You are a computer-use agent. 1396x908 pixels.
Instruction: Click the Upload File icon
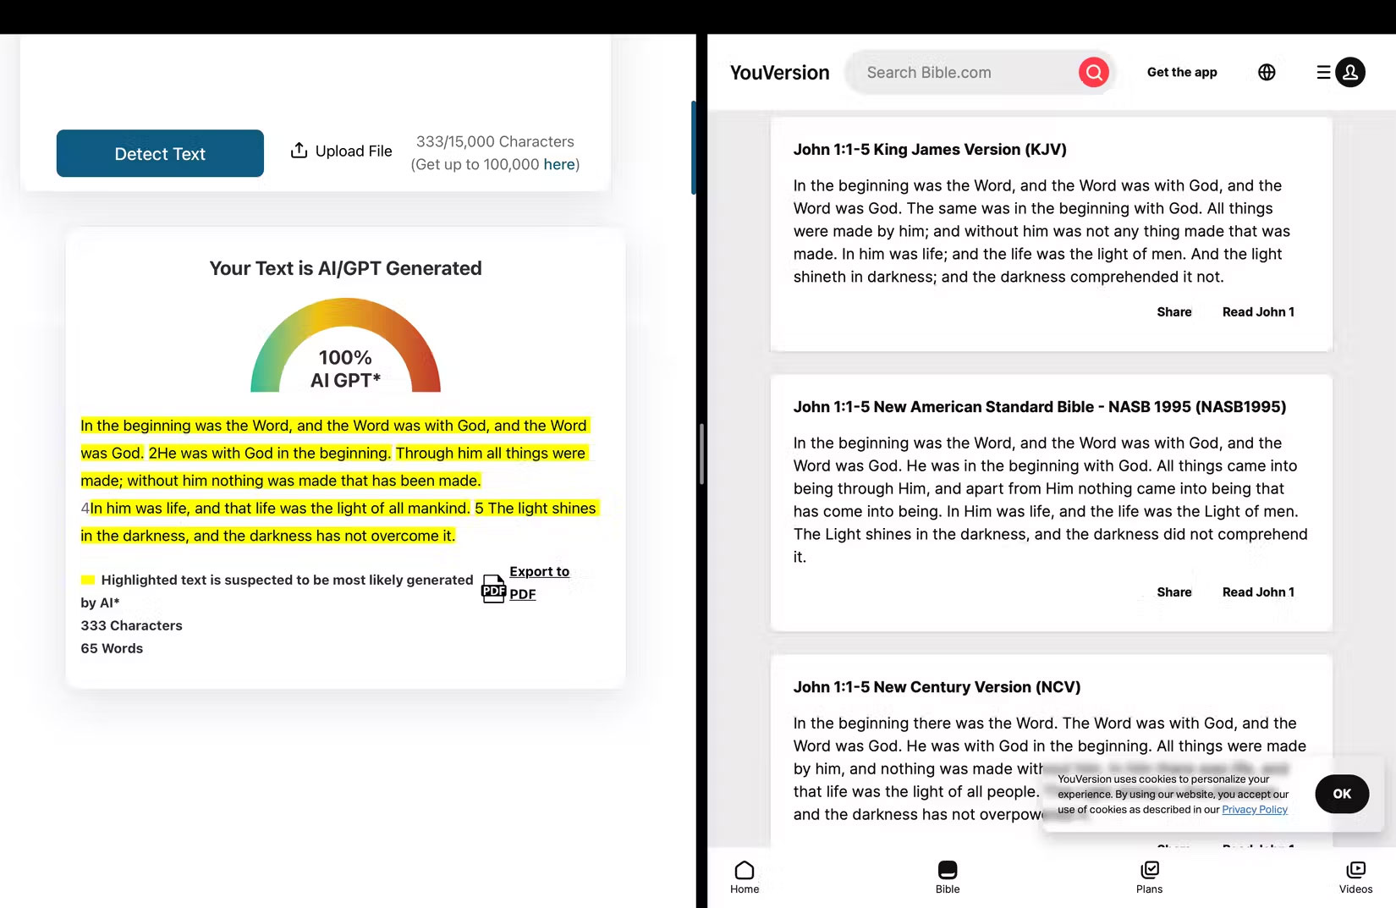click(x=299, y=150)
